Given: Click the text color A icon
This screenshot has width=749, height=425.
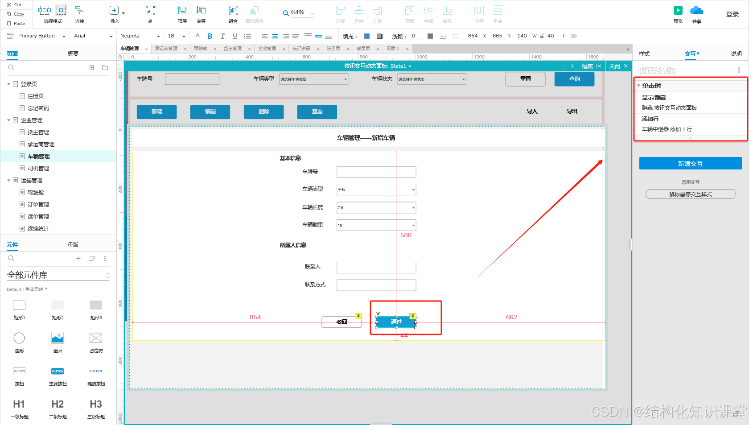Looking at the screenshot, I should tap(198, 36).
